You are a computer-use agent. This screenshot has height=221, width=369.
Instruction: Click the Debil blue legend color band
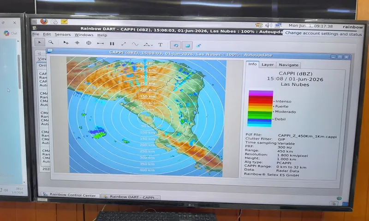click(260, 120)
